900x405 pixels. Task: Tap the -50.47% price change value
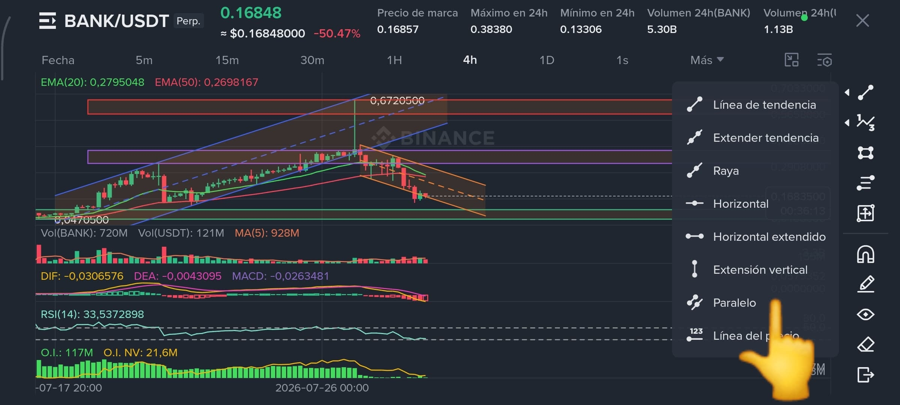[337, 34]
